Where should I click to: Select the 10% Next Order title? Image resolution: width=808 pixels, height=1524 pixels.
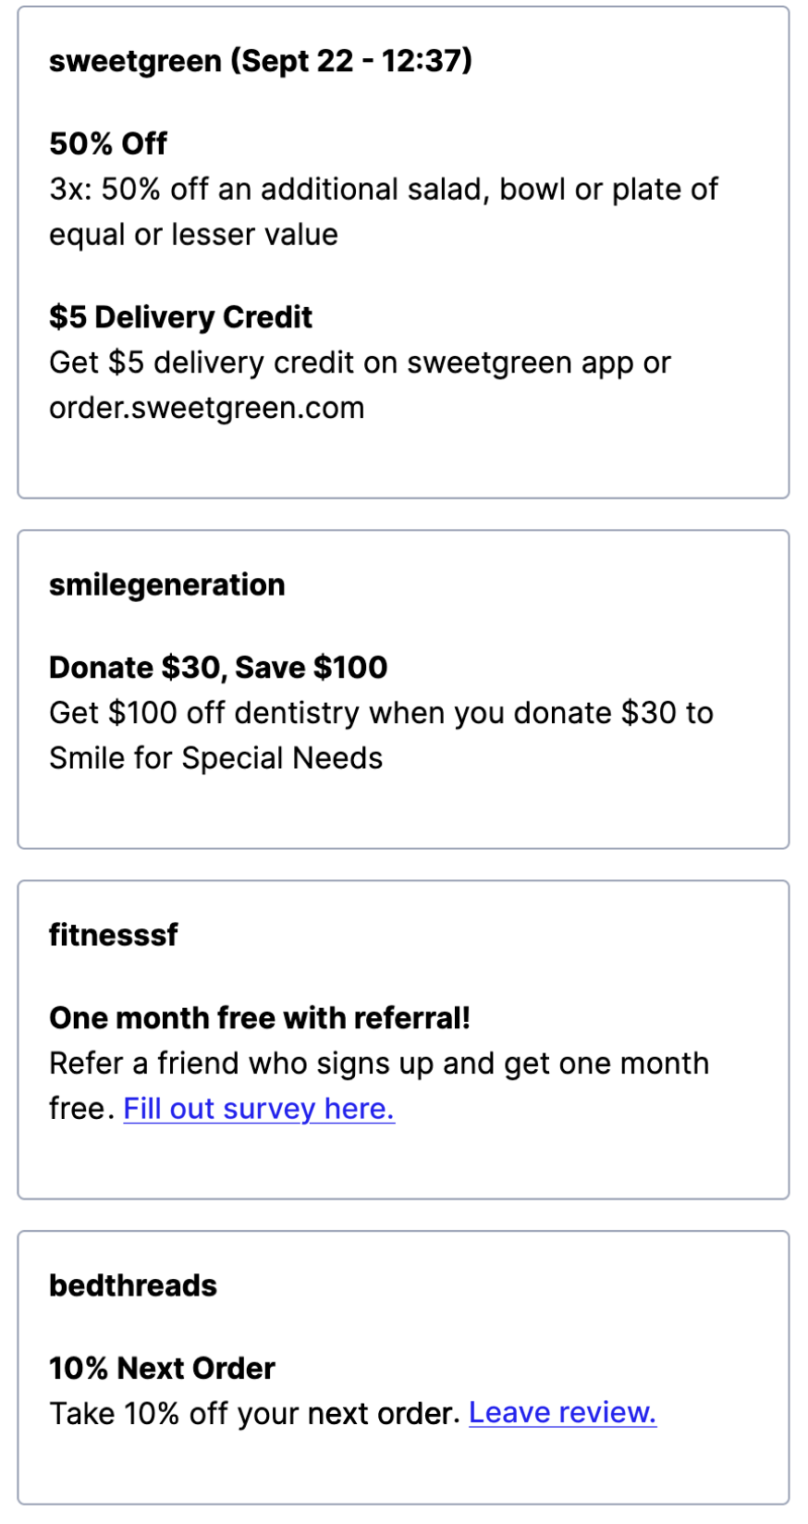pos(162,1369)
